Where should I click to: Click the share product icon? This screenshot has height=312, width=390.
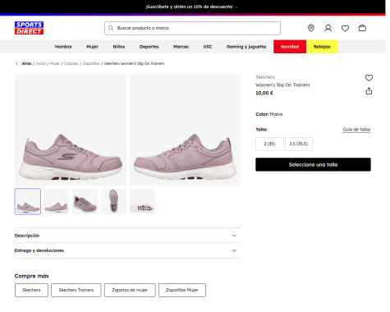tap(369, 91)
